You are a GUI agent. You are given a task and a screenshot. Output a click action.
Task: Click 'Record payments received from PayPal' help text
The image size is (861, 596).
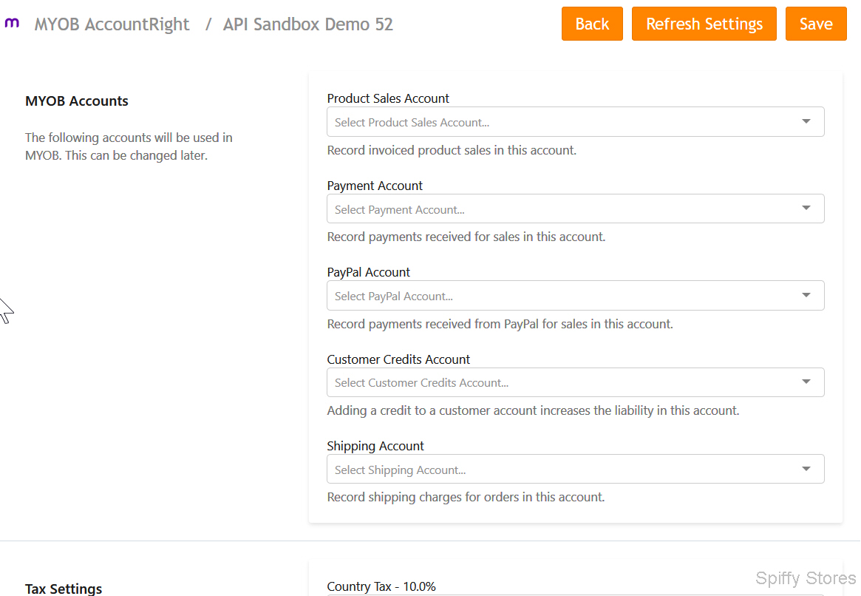click(500, 324)
